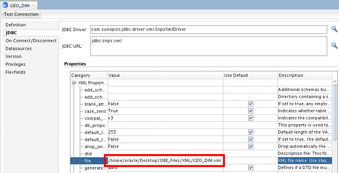Viewport: 339px width, 173px height.
Task: Uncheck Use Default for case_sens property
Action: click(x=251, y=111)
